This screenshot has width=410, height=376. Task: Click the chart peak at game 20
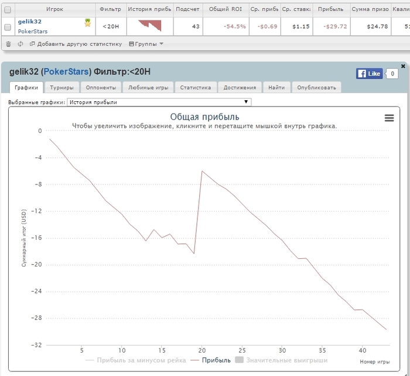point(202,171)
